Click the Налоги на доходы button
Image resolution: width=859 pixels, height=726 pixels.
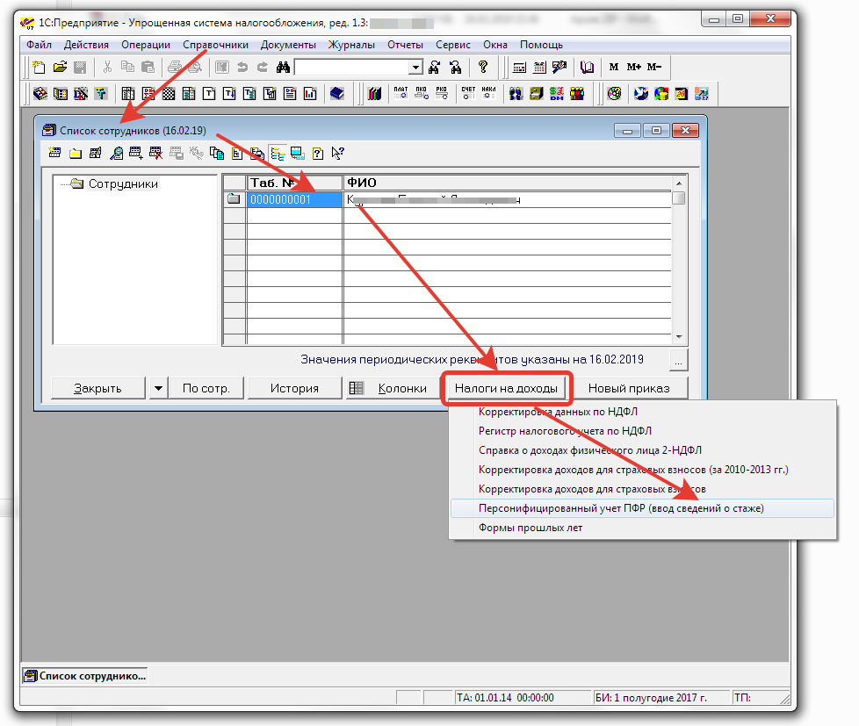point(506,388)
